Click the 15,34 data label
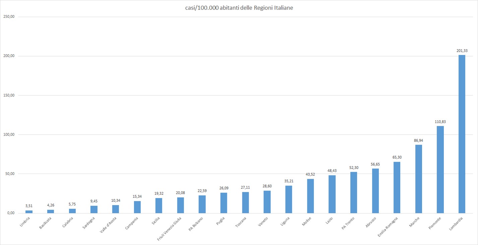This screenshot has height=245, width=478. click(x=137, y=197)
